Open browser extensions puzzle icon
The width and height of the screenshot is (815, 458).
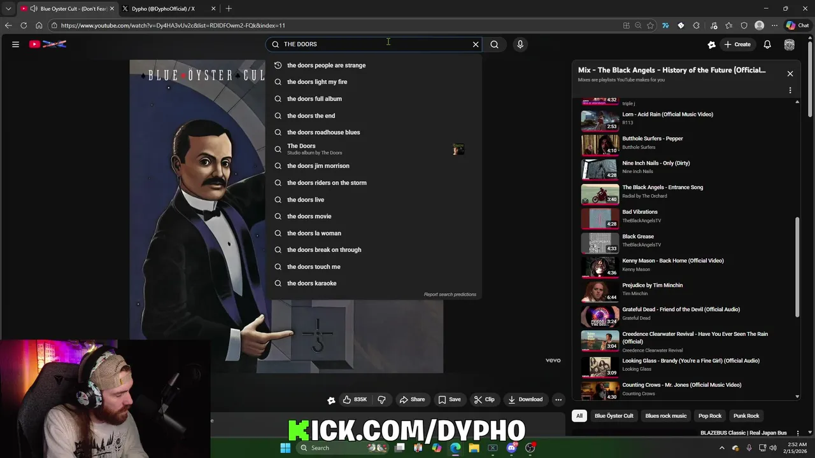(696, 25)
